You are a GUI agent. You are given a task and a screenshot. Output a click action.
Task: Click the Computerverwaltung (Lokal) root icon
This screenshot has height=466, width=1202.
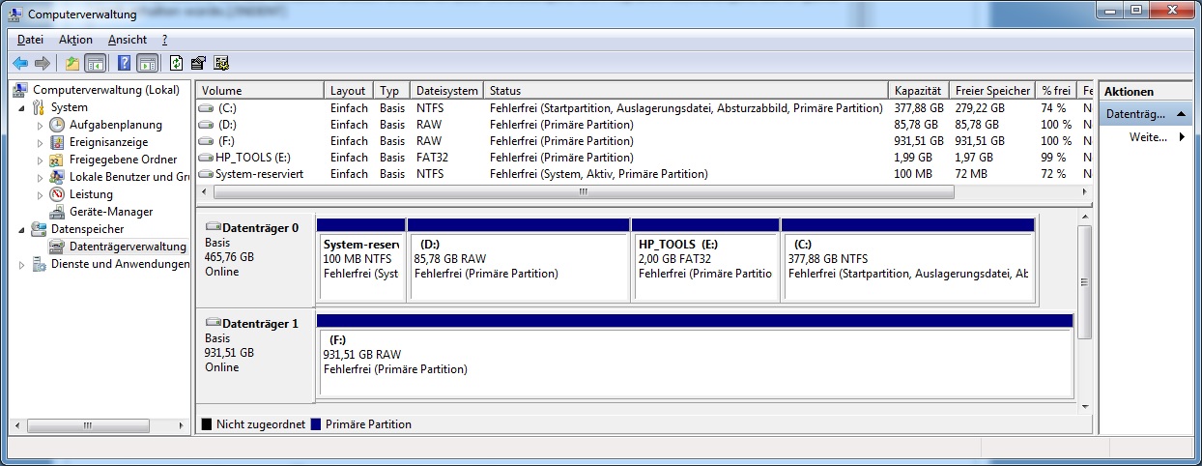[21, 90]
